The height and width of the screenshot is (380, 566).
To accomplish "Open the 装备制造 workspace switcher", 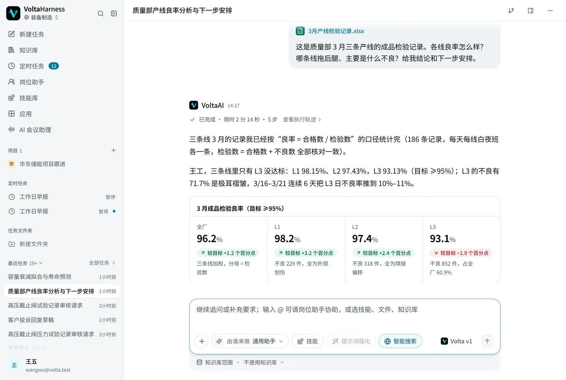I will click(41, 18).
